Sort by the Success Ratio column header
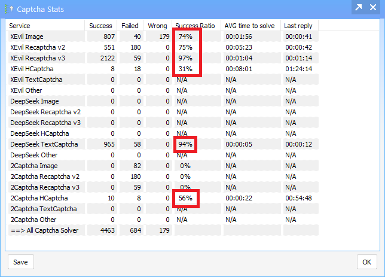 coord(196,26)
